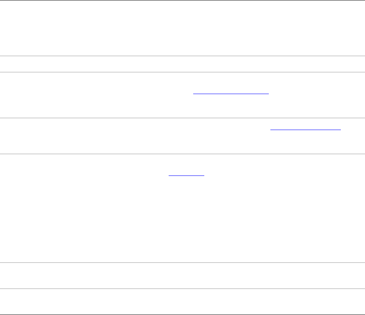Click the divider between the third and fourth rows
365x315 pixels.
(x=182, y=118)
